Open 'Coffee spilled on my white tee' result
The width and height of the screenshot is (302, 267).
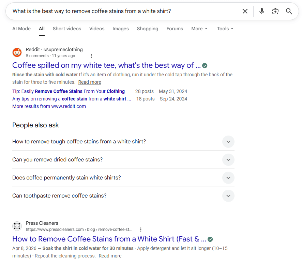[106, 65]
